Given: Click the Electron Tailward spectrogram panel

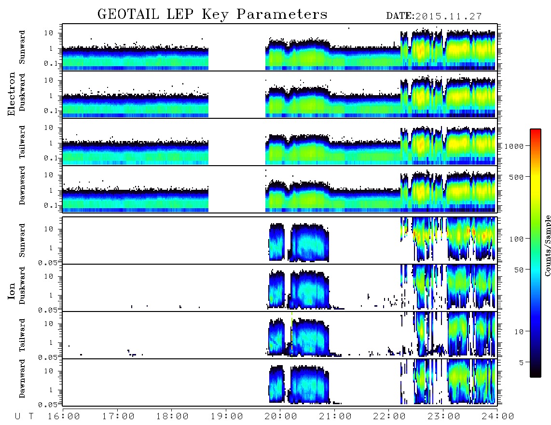Looking at the screenshot, I should pos(280,142).
